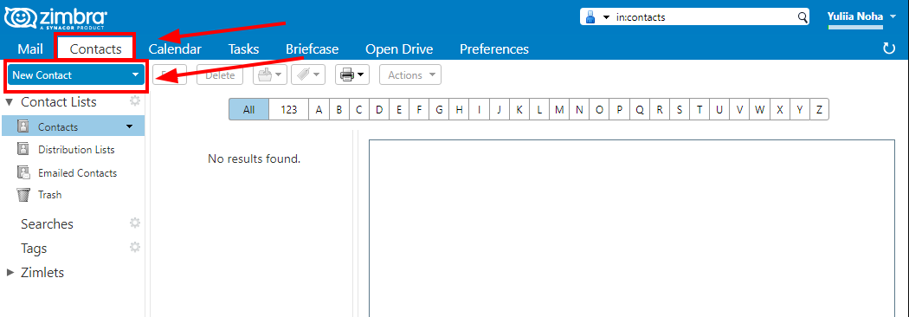Filter contacts by letter M
This screenshot has width=909, height=317.
(559, 109)
